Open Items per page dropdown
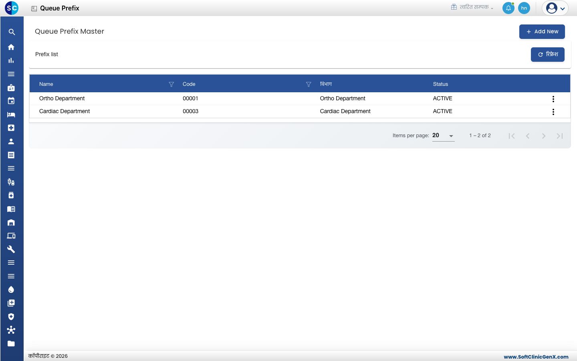 tap(443, 136)
